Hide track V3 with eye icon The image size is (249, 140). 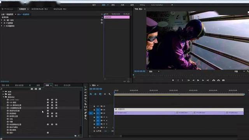point(104,106)
